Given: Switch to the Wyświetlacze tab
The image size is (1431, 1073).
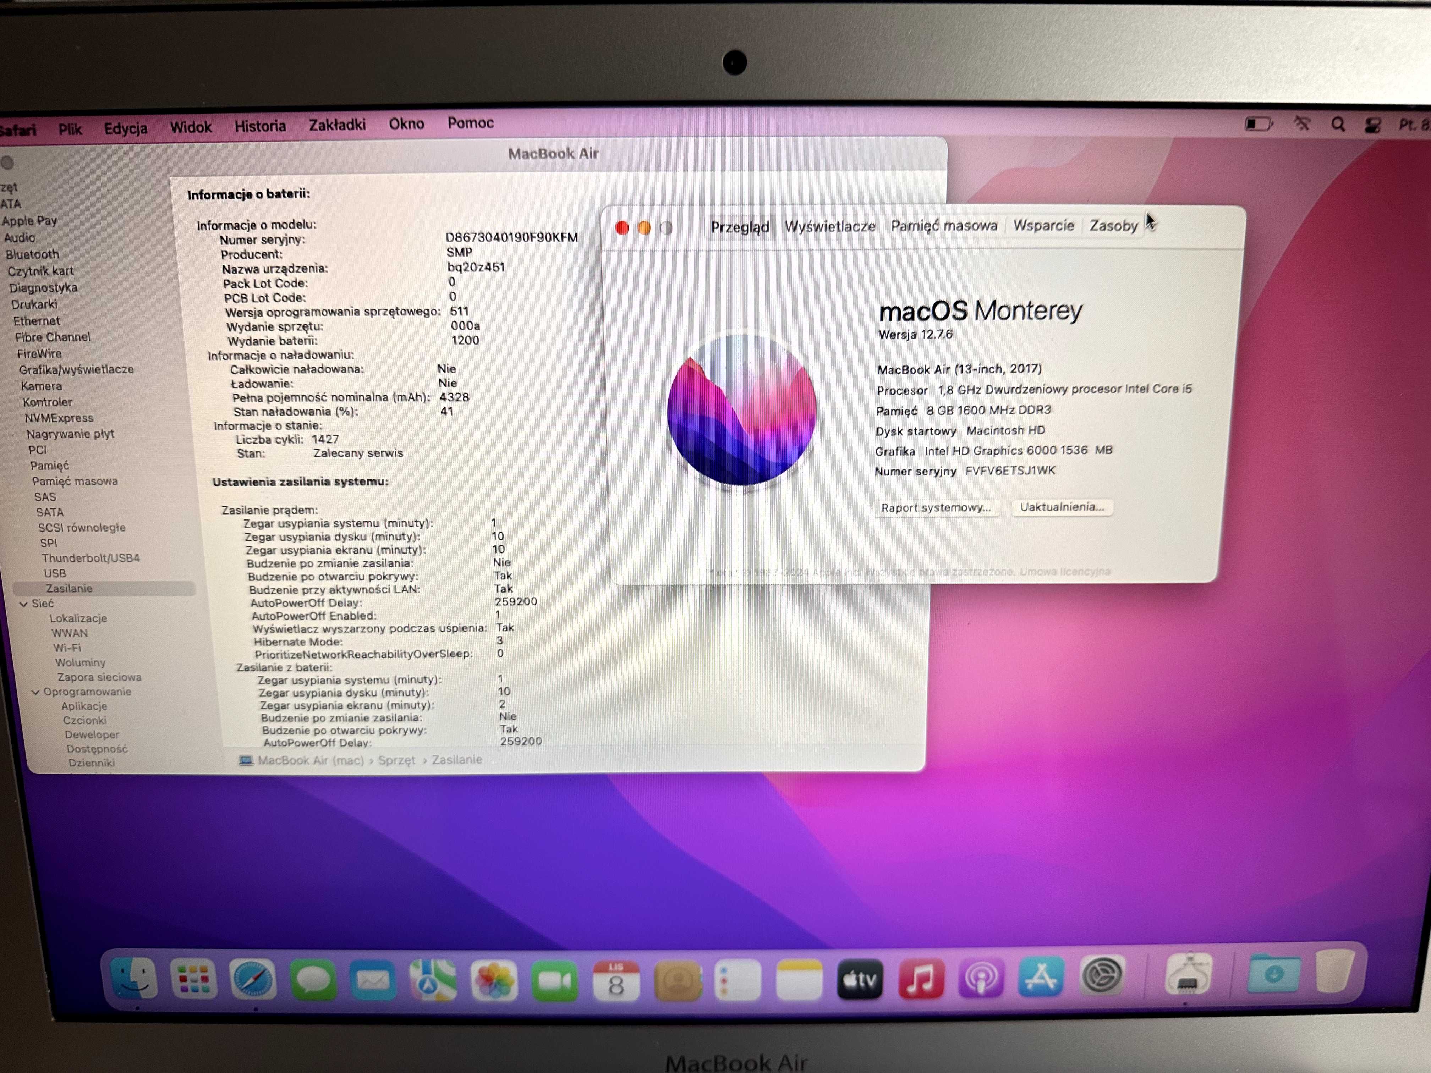Looking at the screenshot, I should (830, 226).
